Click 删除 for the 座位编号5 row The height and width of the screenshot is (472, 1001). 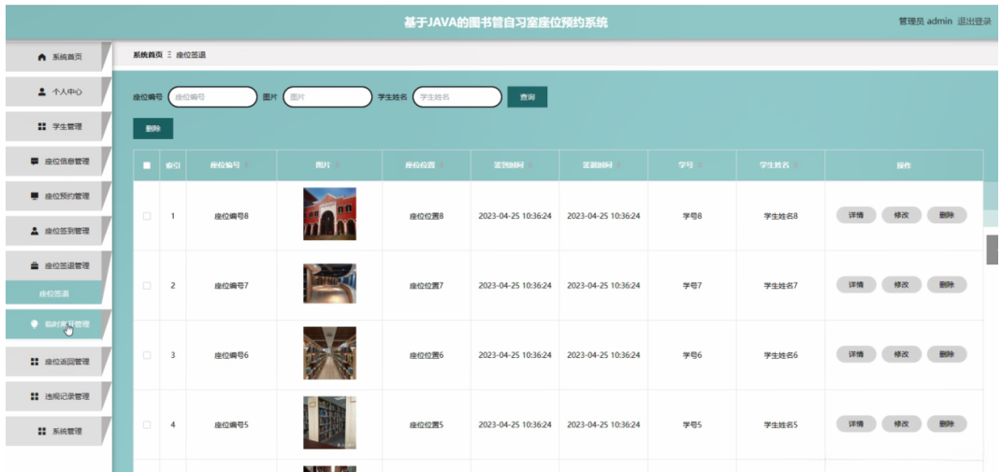[x=947, y=424]
